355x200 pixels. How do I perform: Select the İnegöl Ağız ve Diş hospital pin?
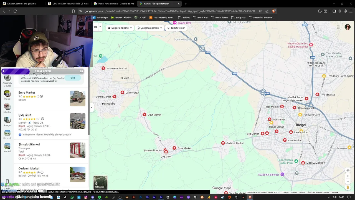pyautogui.click(x=311, y=44)
